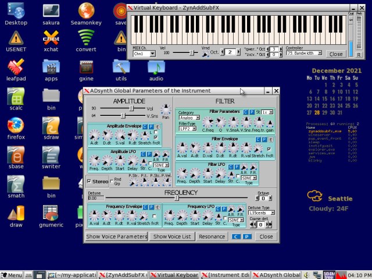Copy the Amplitude Envelope with C button
This screenshot has width=372, height=279.
(x=144, y=126)
